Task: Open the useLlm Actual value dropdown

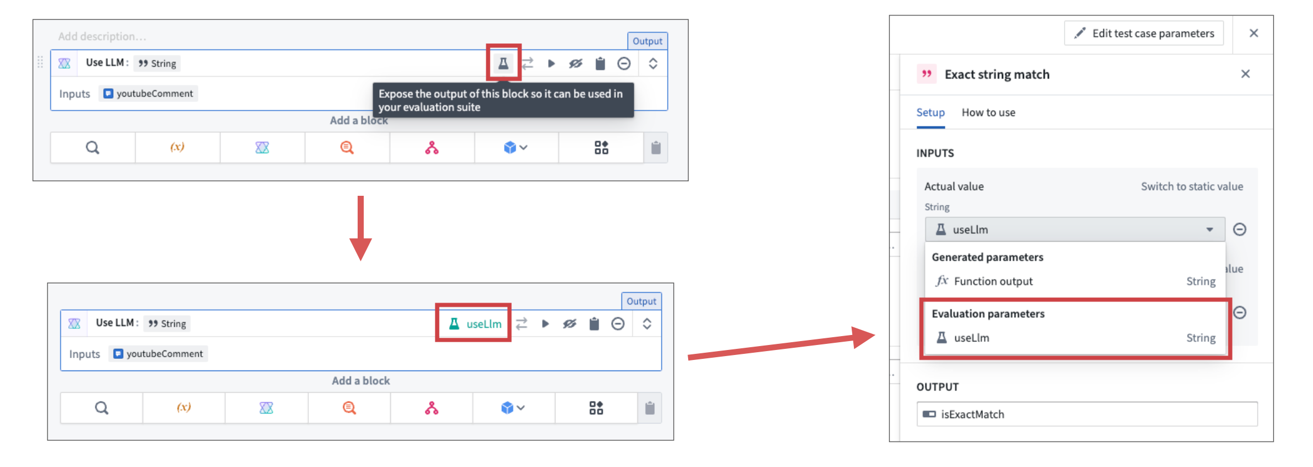Action: tap(1075, 229)
